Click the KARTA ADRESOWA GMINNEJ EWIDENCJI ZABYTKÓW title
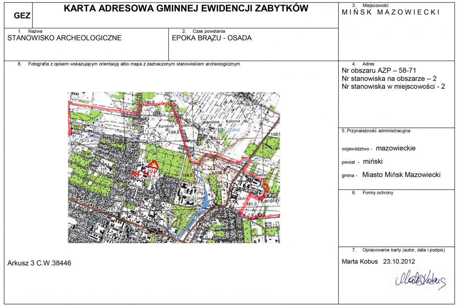This screenshot has width=458, height=305. tap(185, 9)
